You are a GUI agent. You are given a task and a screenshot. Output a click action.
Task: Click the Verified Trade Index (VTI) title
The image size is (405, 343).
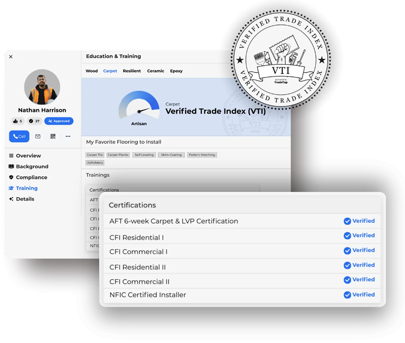point(215,111)
